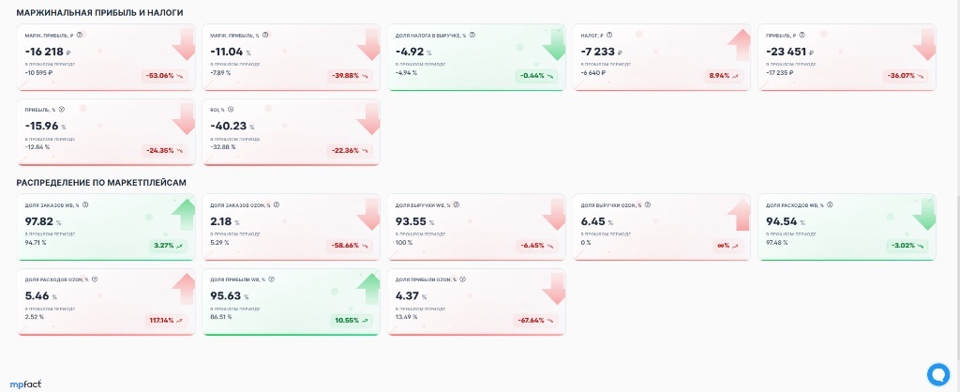The width and height of the screenshot is (960, 392).
Task: Click help icon beside Доля прибыли Ozon
Action: point(463,279)
